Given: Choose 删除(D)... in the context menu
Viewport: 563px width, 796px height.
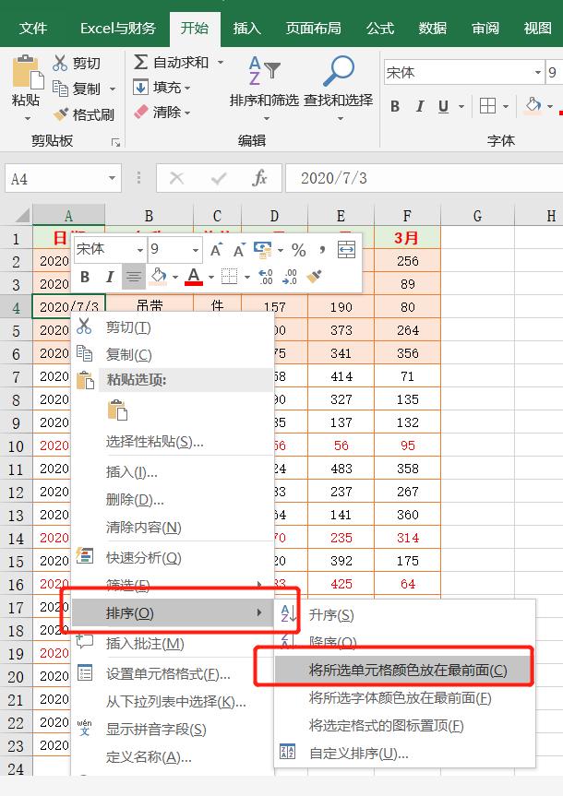Looking at the screenshot, I should point(173,500).
